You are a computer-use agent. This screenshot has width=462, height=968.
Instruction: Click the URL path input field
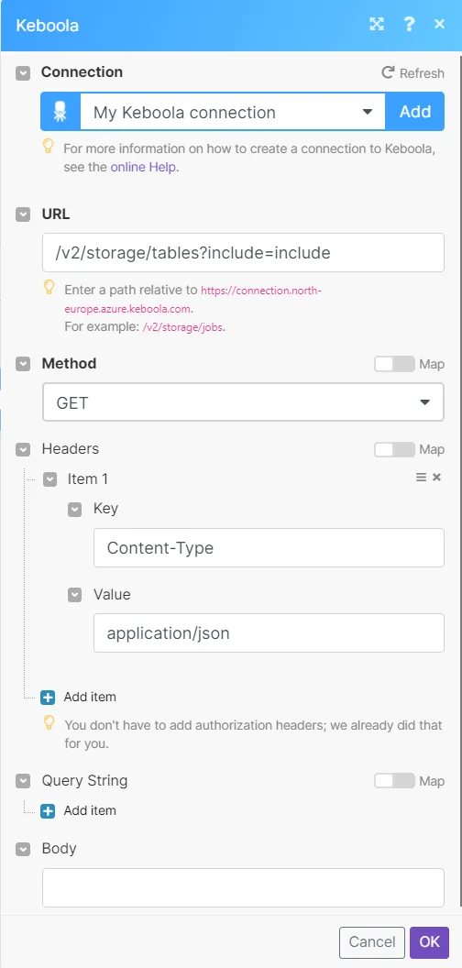(x=243, y=252)
